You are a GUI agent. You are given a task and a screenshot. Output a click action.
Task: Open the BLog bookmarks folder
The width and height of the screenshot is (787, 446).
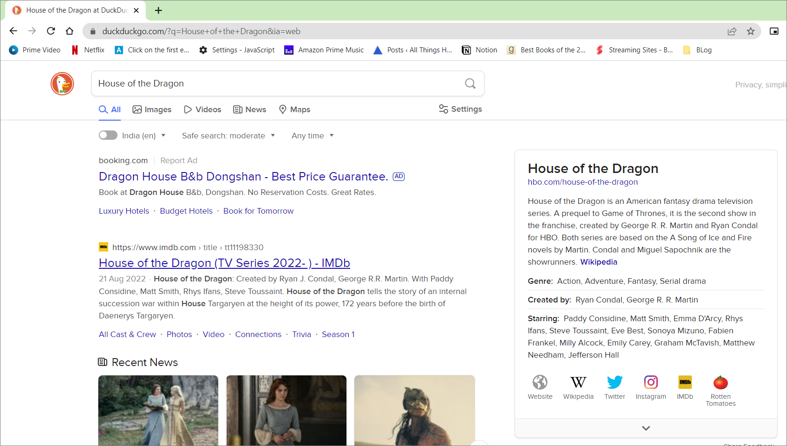tap(697, 50)
